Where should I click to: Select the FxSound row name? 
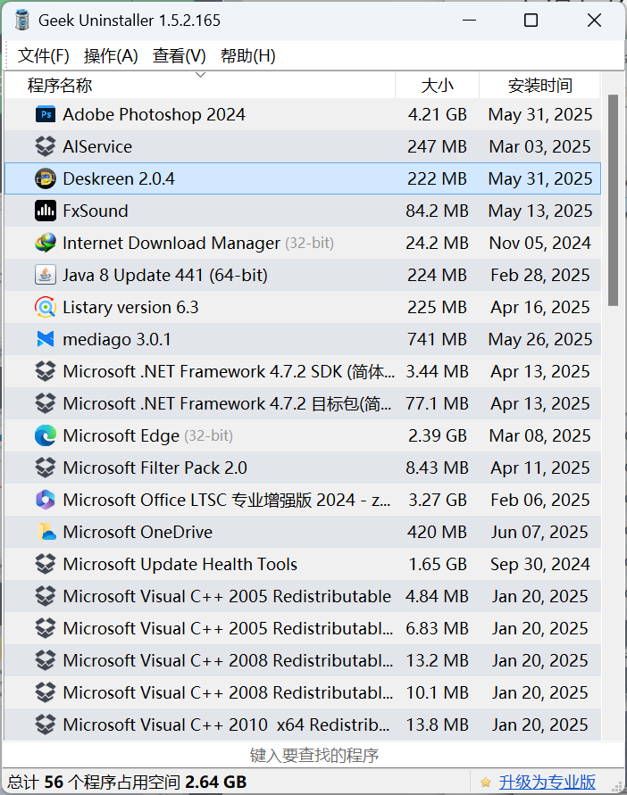point(96,211)
